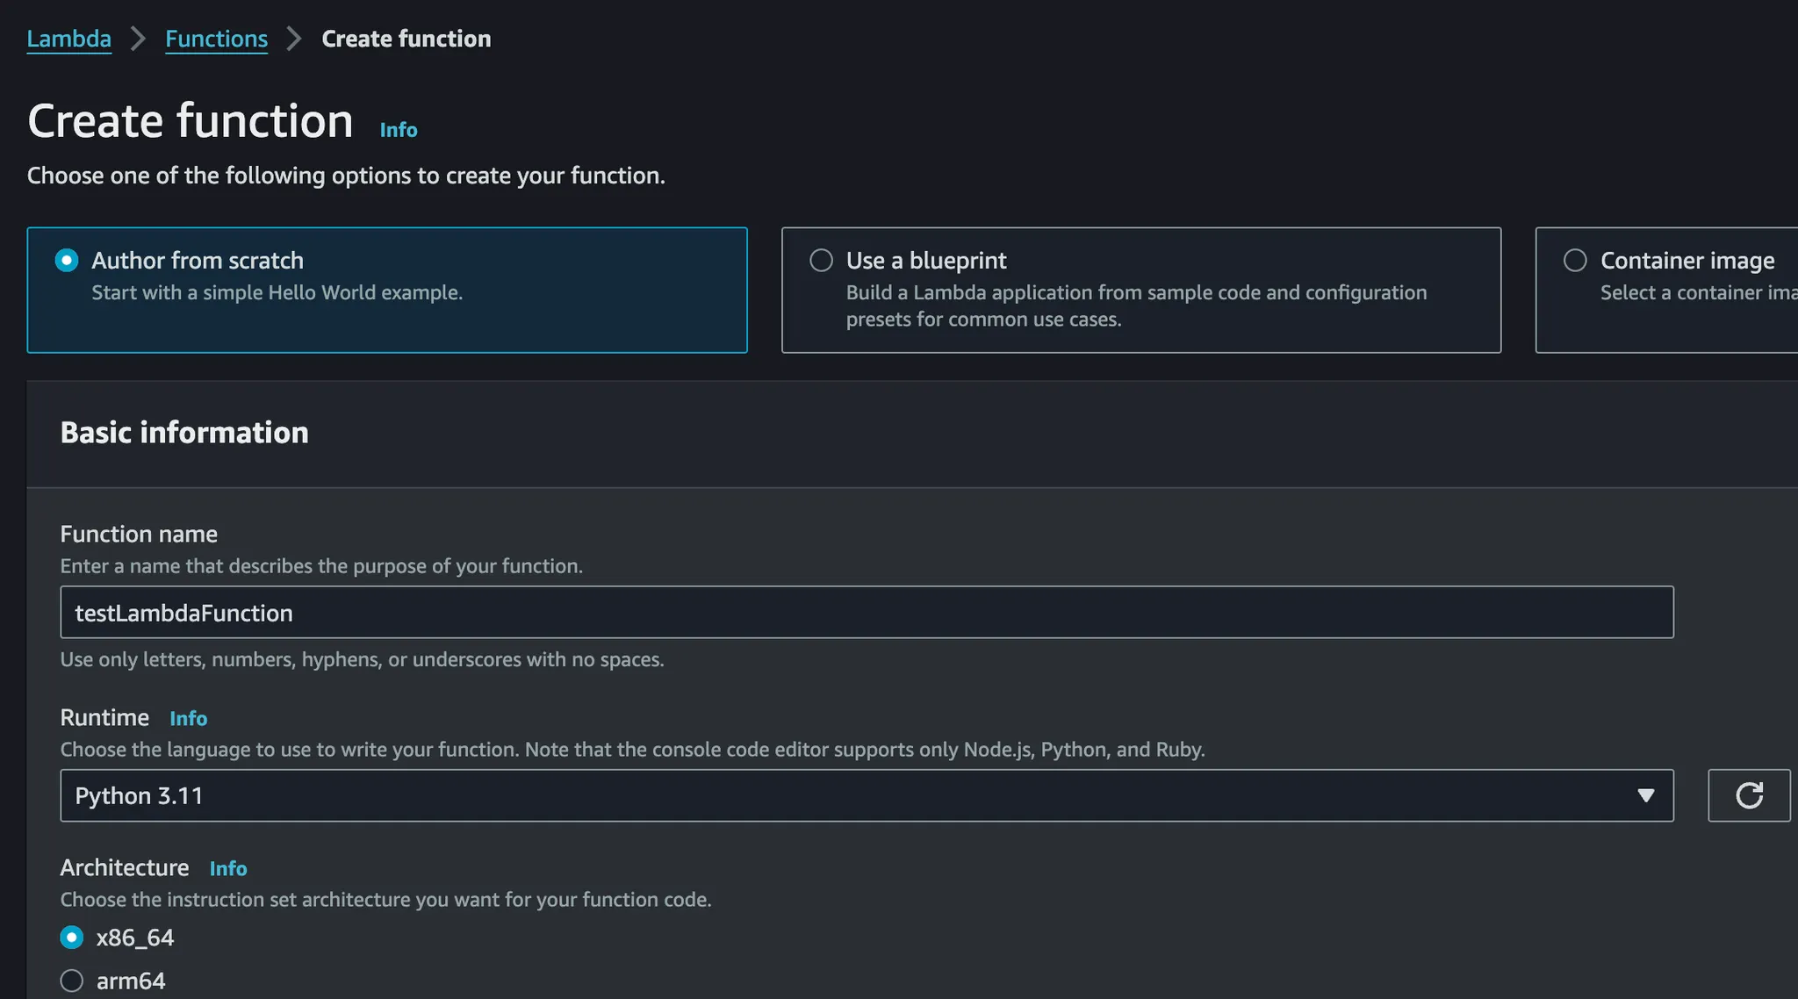Click Use a blueprint card description
Screen dimensions: 1798x999
point(1135,305)
